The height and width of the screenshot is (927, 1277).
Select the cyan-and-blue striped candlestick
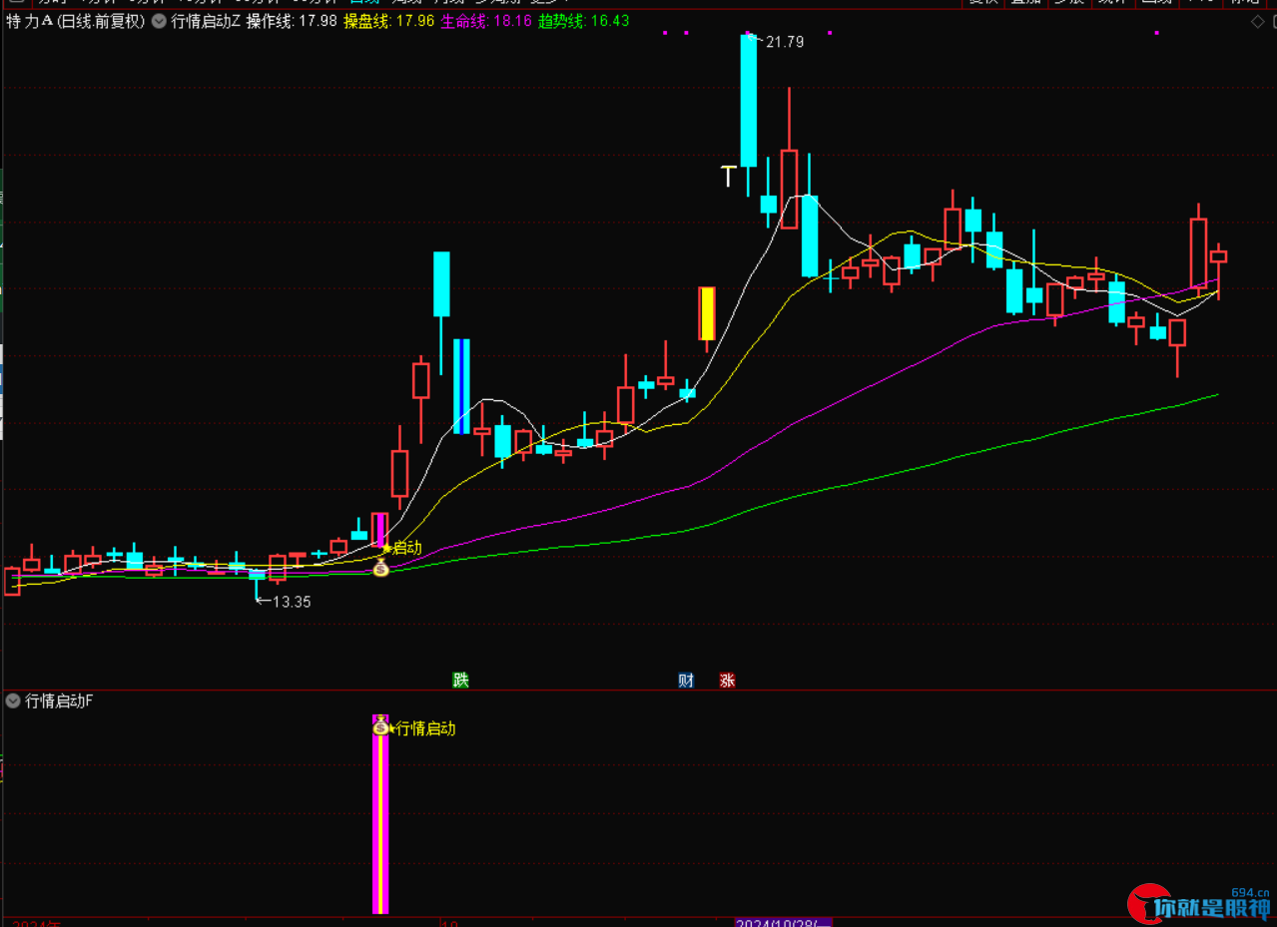coord(461,386)
